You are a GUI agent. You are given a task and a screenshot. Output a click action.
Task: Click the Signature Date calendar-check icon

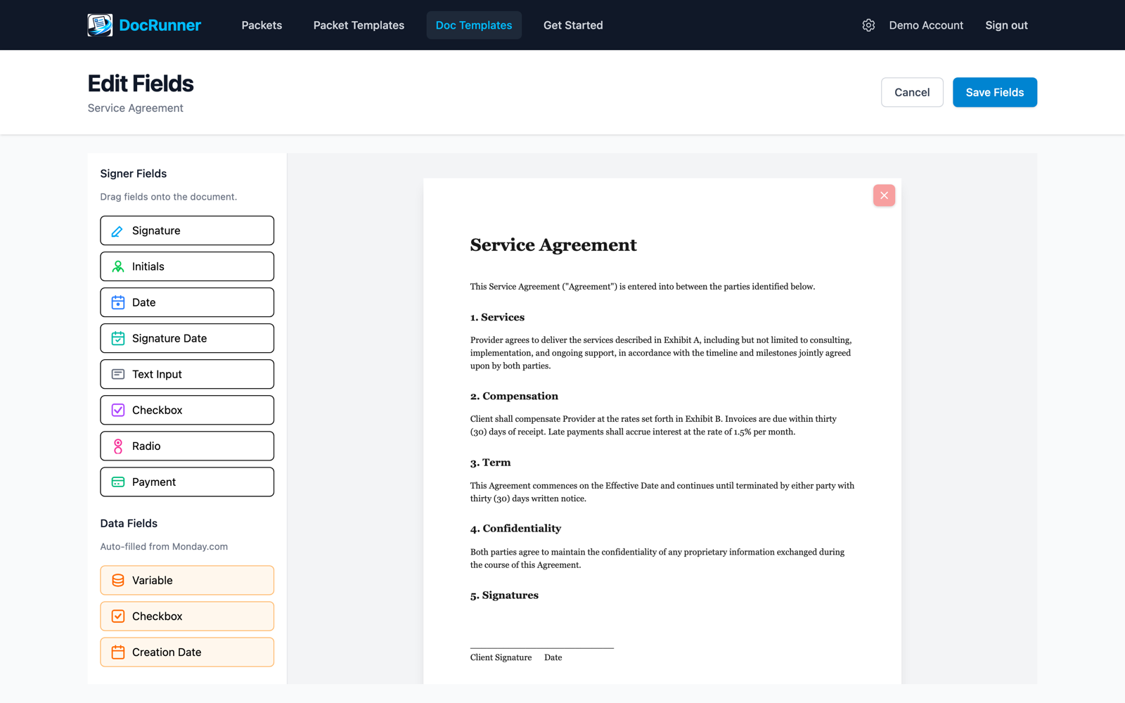[118, 339]
